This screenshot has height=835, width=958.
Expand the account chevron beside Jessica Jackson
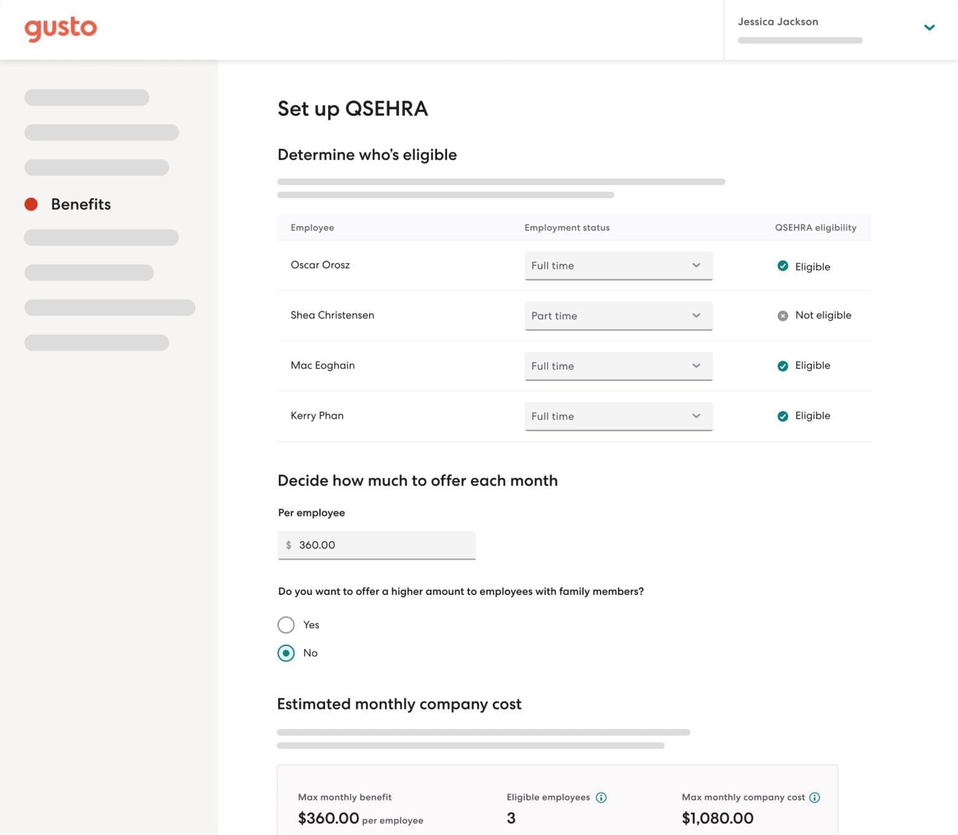coord(929,27)
